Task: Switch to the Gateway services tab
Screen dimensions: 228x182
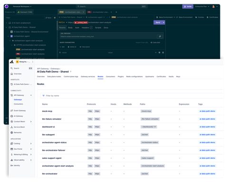Action: tap(88, 76)
